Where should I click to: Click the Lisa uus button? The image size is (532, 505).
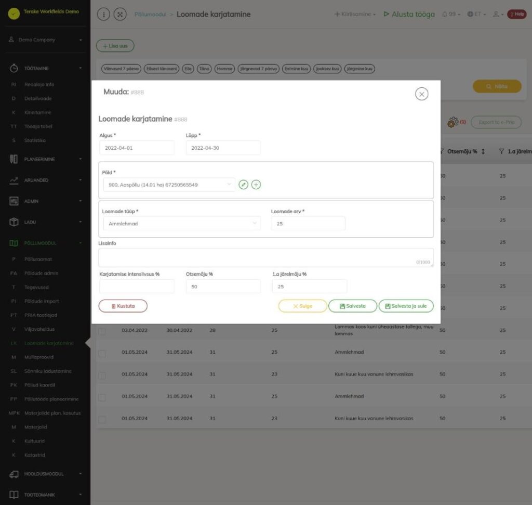coord(115,46)
